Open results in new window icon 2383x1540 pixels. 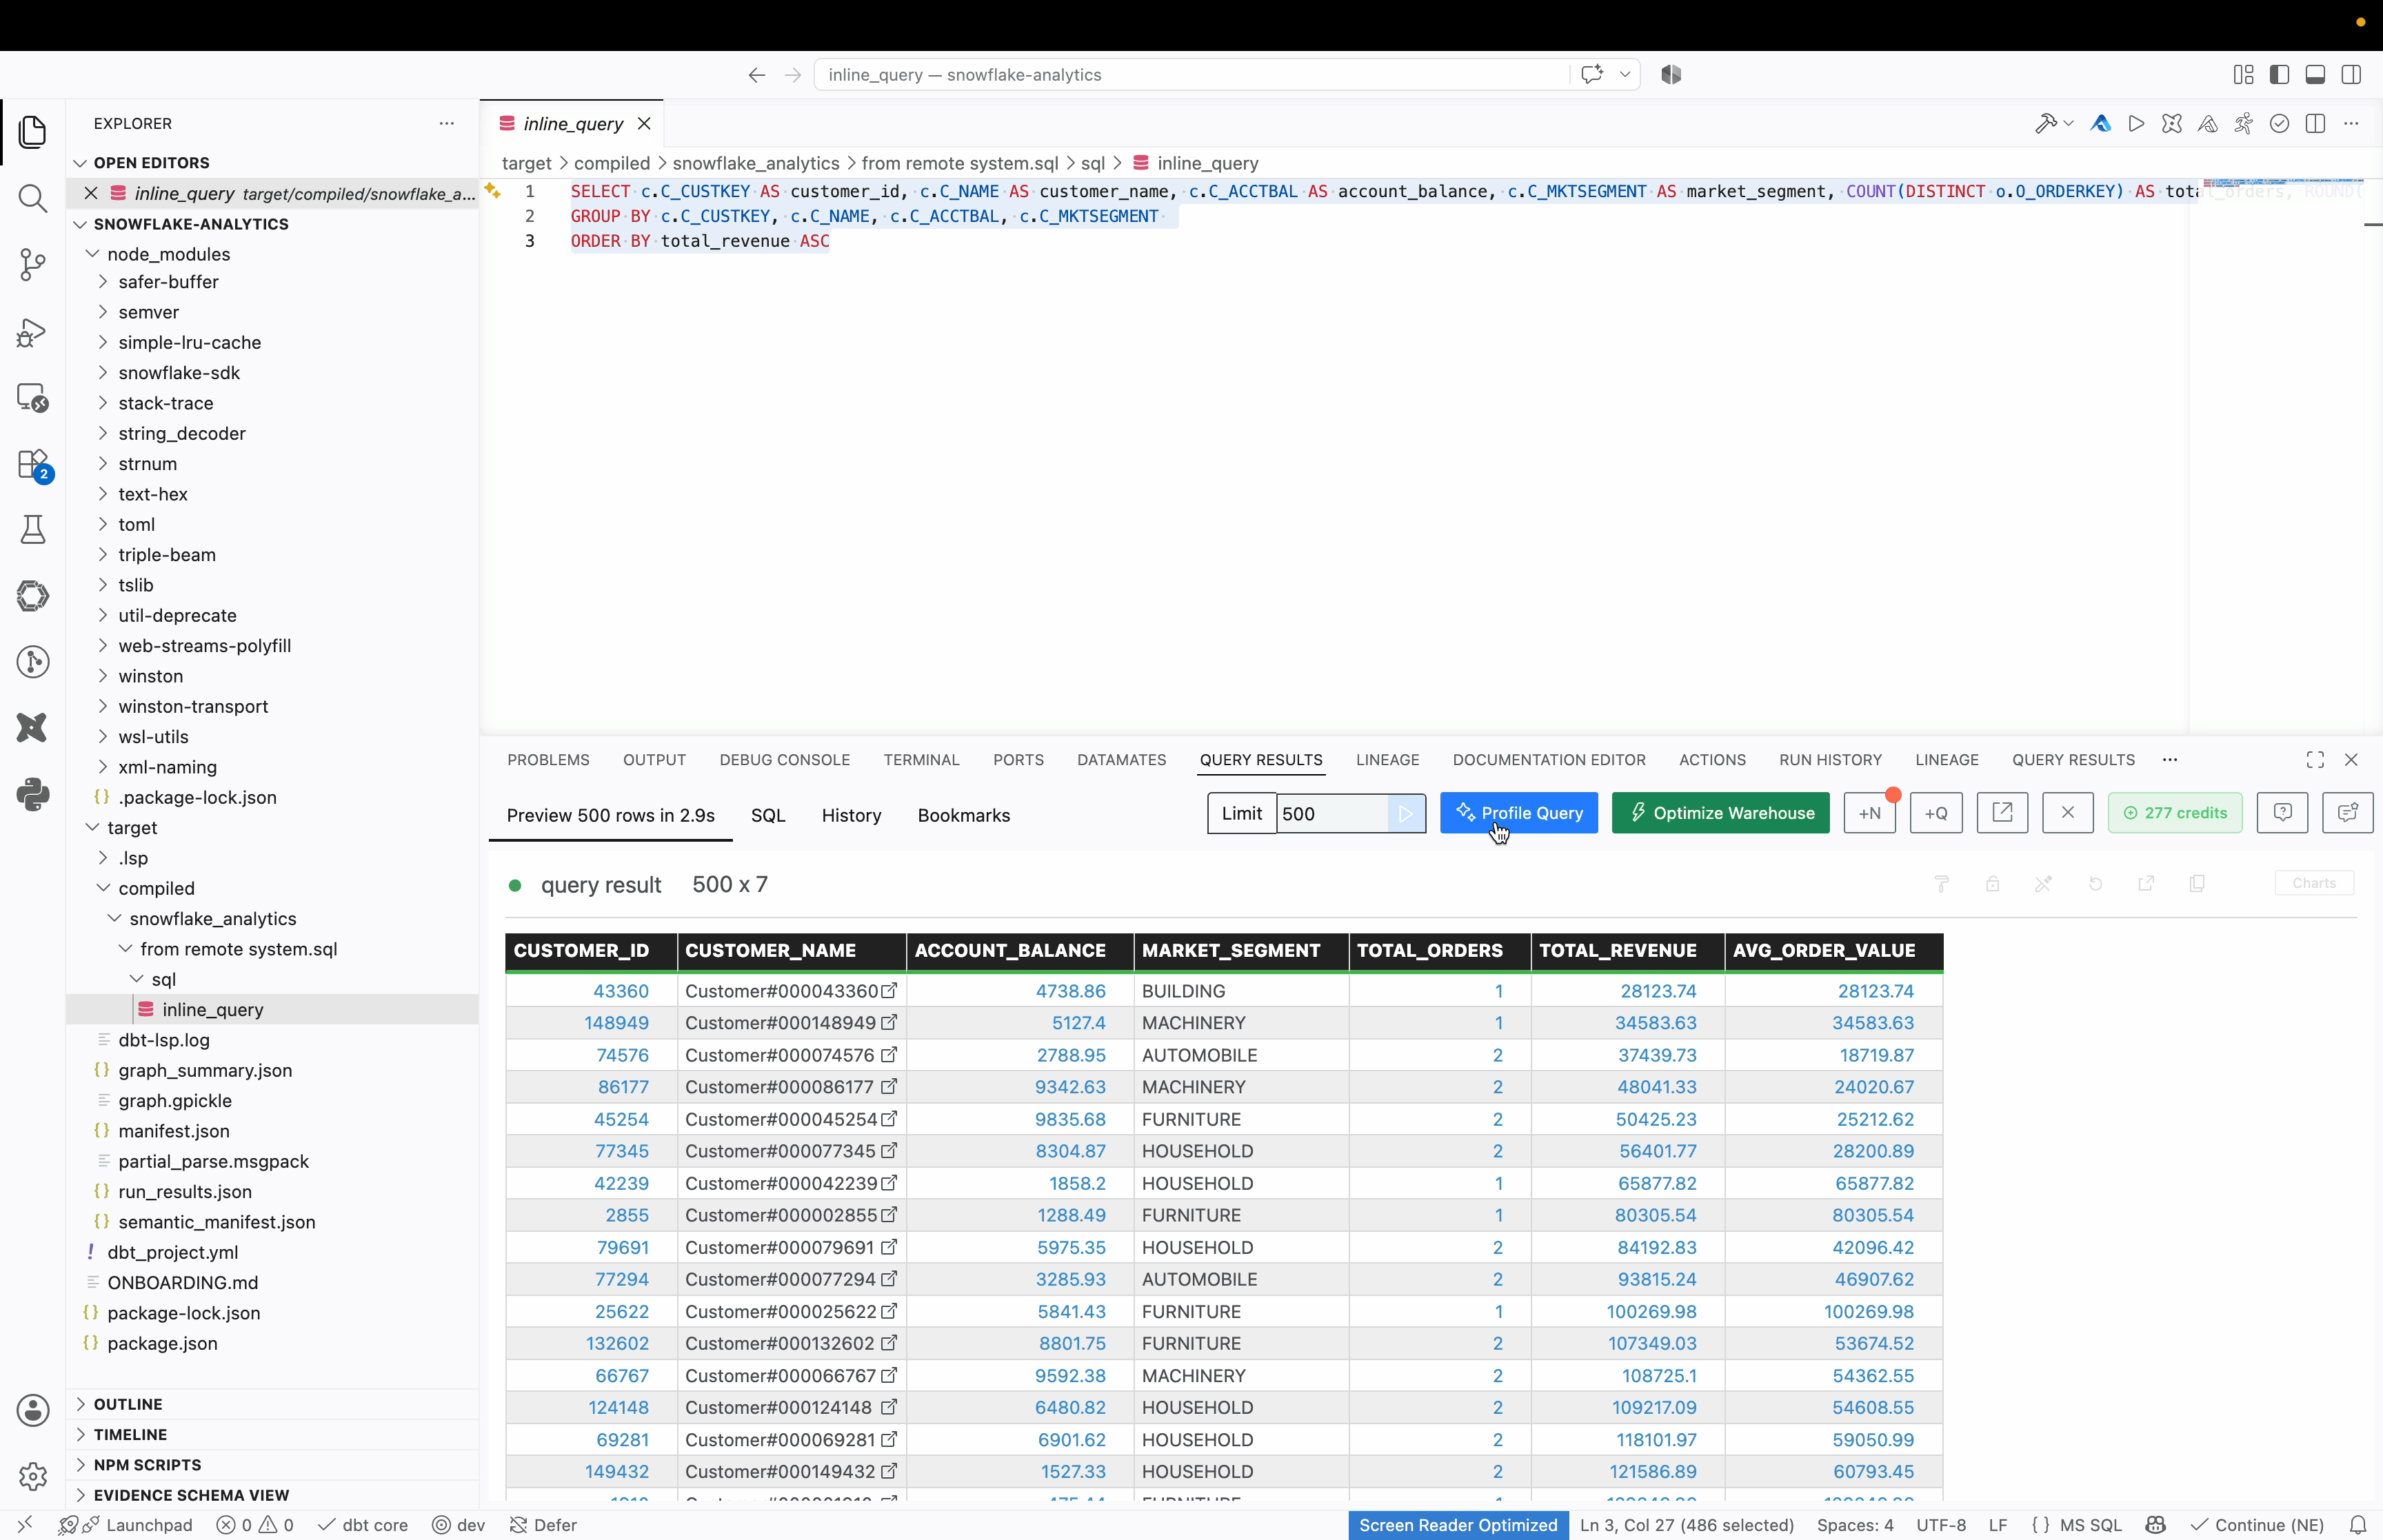tap(2002, 813)
